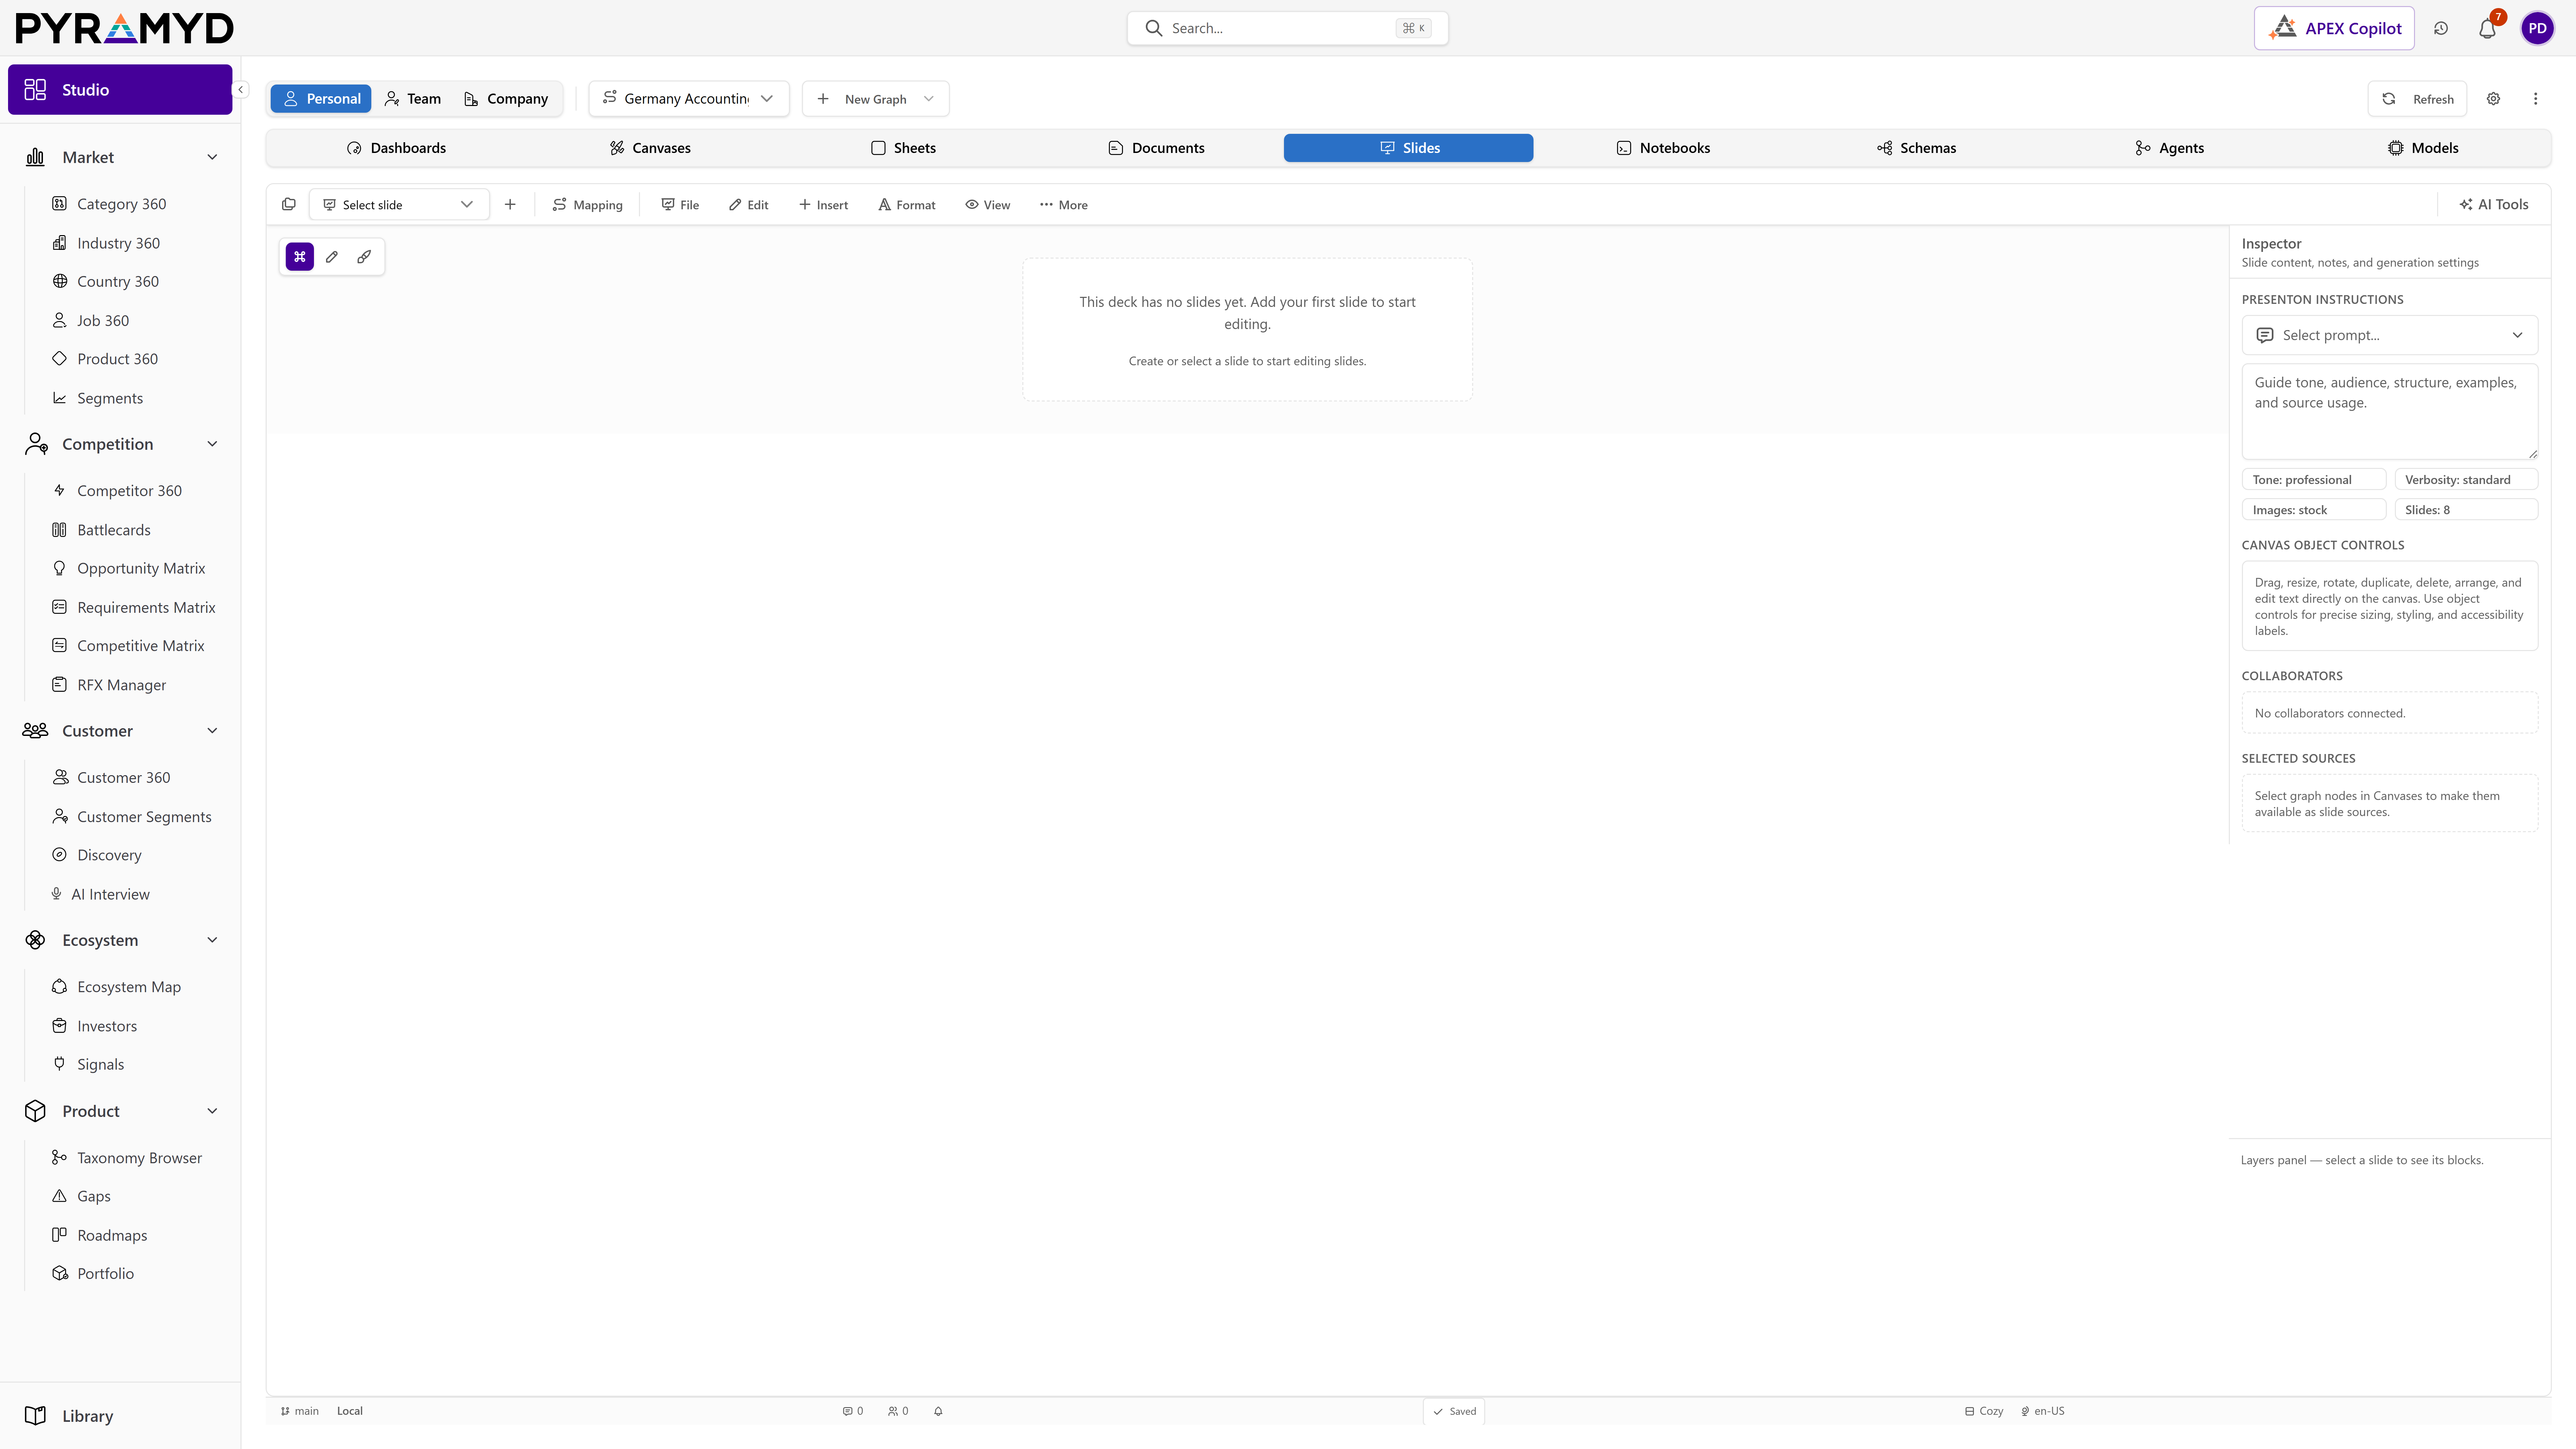Click the history clock icon

click(2441, 28)
